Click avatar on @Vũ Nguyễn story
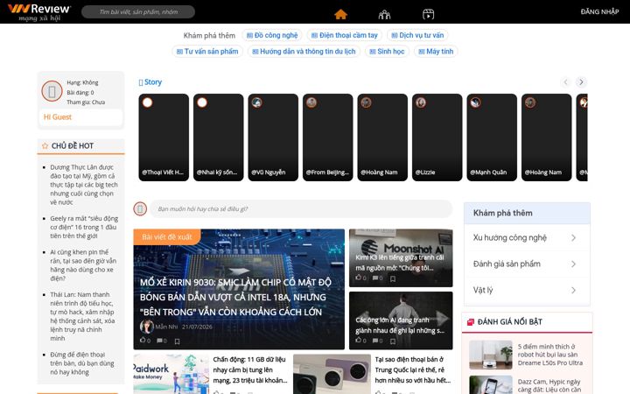630x394 pixels. [x=256, y=102]
